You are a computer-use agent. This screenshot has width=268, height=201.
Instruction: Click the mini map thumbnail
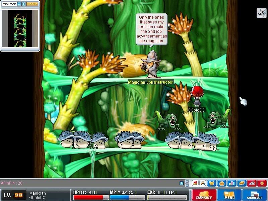tap(20, 28)
